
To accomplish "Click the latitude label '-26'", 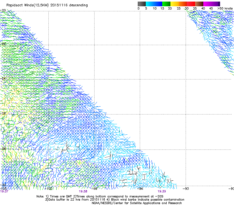I will pos(3,113).
